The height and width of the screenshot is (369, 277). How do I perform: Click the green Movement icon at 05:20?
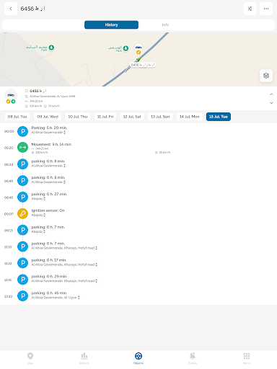23,148
